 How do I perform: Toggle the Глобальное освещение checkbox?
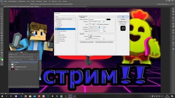tap(98, 24)
